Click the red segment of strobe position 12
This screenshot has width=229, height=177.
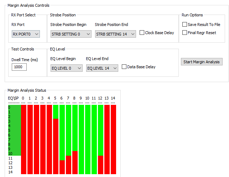[101, 165]
